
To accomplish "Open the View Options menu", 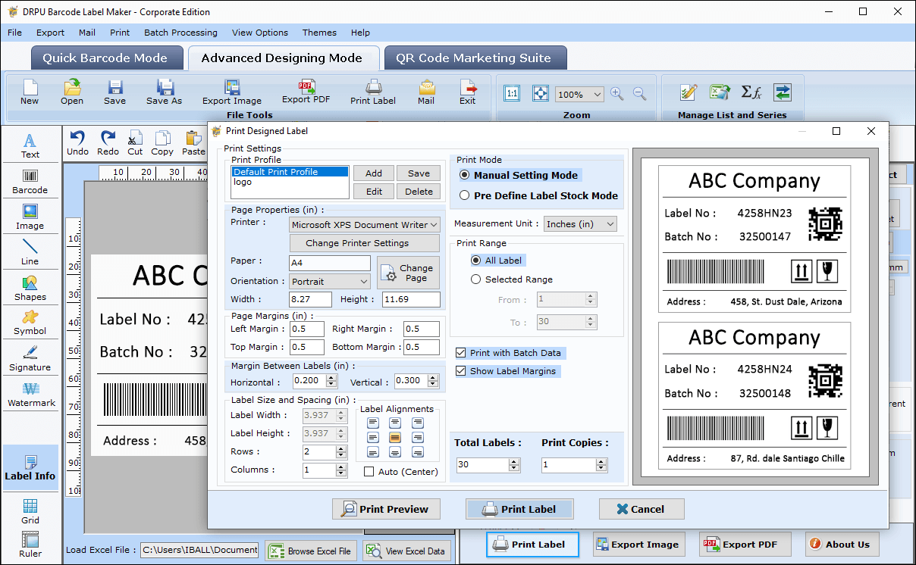I will [x=260, y=33].
